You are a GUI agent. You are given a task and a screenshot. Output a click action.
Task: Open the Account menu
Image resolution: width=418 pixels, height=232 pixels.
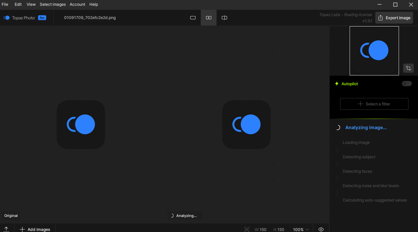(x=77, y=4)
